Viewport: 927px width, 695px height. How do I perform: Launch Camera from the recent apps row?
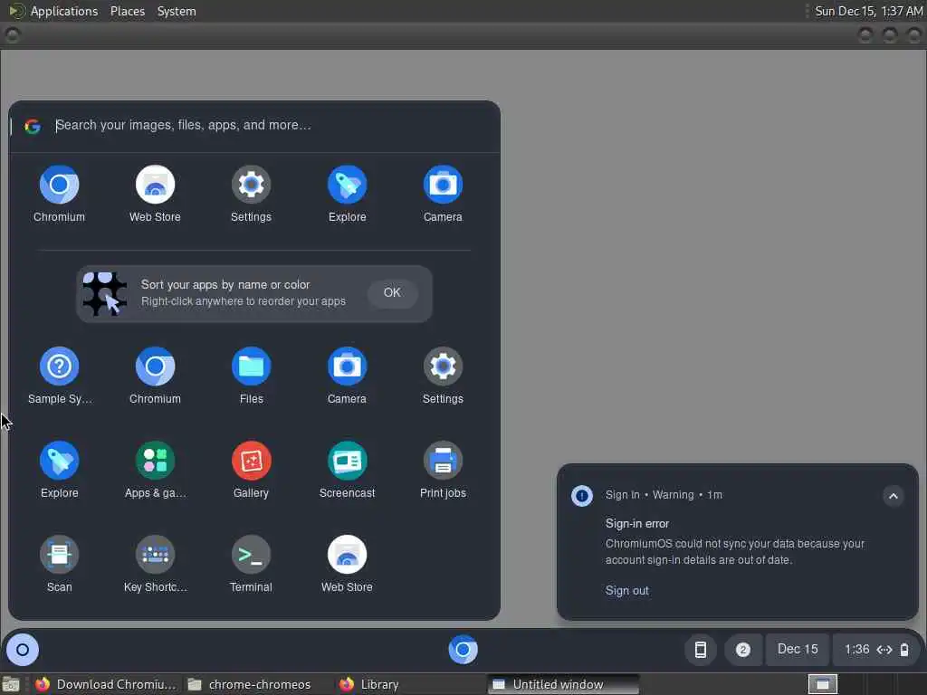(443, 194)
